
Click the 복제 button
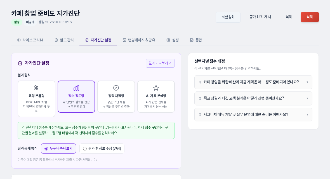289,17
